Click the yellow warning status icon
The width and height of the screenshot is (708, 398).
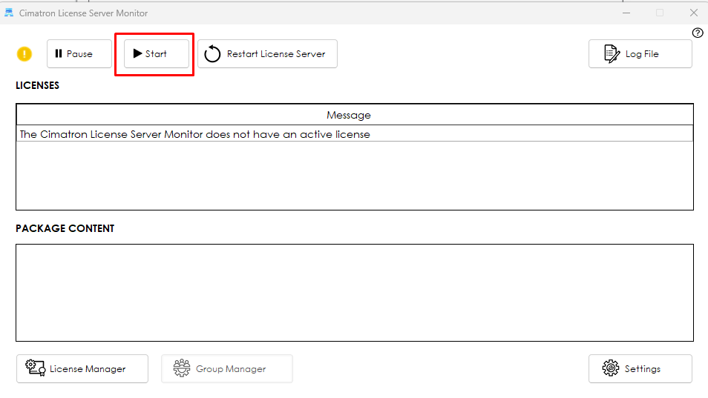pos(24,54)
